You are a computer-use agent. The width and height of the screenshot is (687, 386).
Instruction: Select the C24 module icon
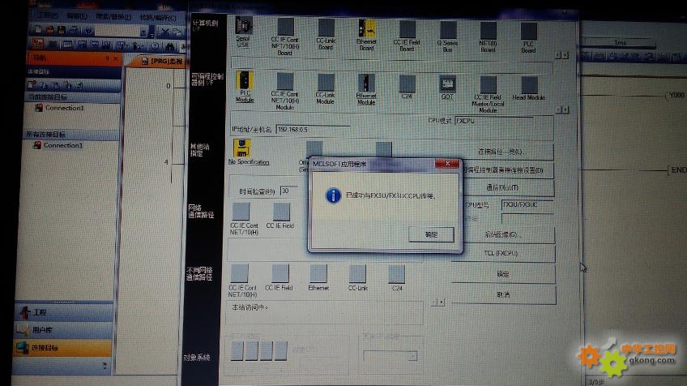tap(407, 84)
